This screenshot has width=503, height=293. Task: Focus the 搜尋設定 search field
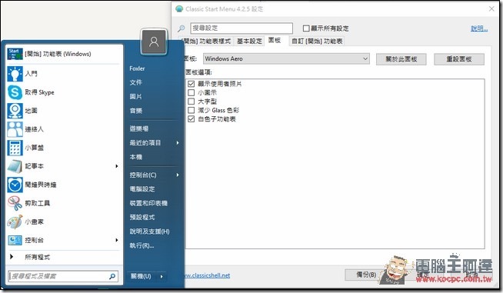coord(242,28)
